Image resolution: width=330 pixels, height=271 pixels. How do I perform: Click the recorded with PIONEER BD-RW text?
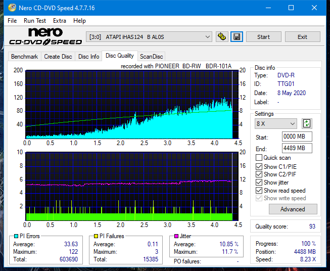pyautogui.click(x=176, y=66)
